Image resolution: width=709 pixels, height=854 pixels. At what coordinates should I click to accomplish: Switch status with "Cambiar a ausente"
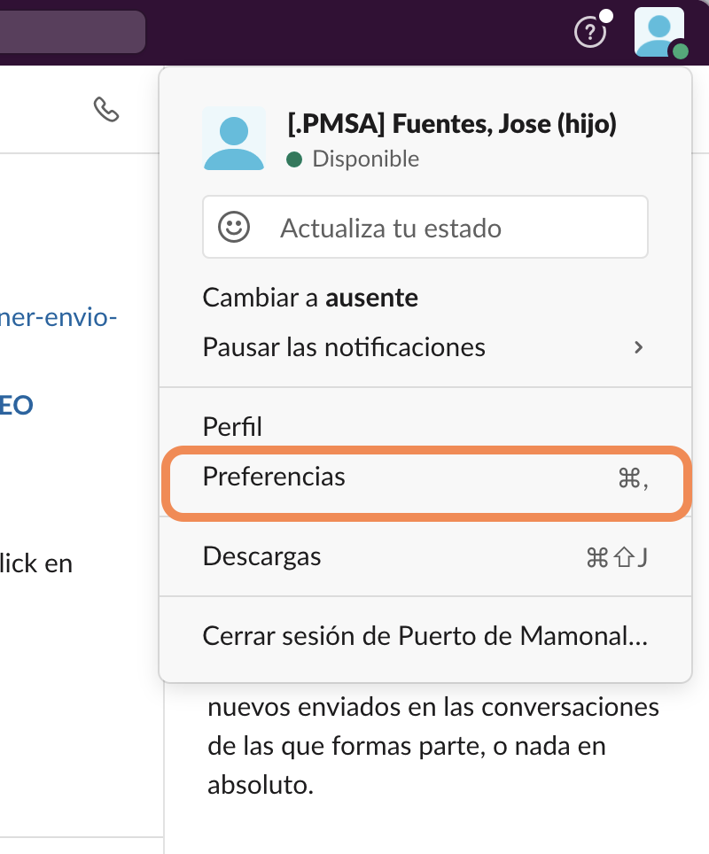tap(310, 298)
